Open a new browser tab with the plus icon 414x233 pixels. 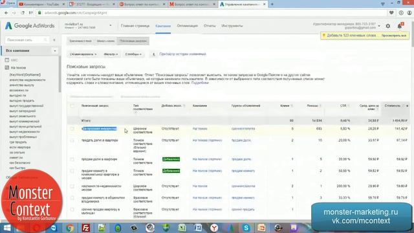click(x=272, y=4)
